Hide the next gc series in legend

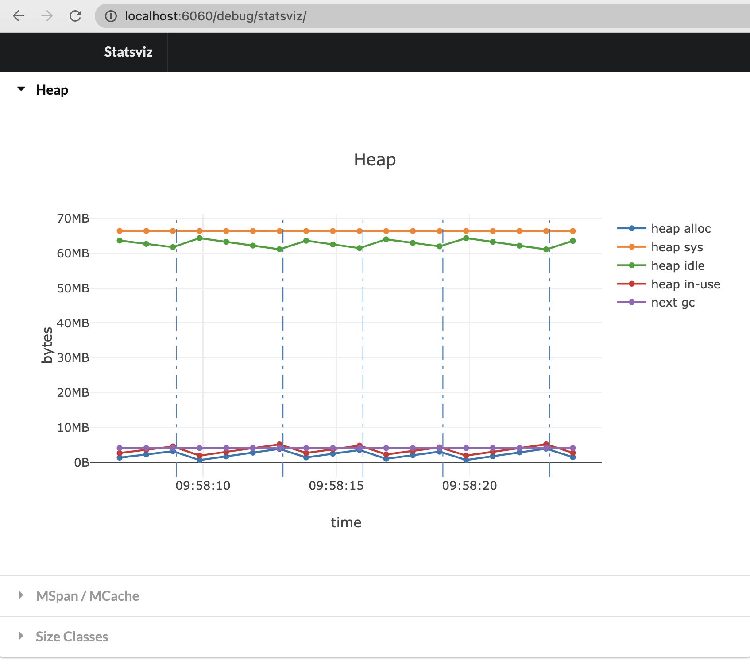point(673,303)
